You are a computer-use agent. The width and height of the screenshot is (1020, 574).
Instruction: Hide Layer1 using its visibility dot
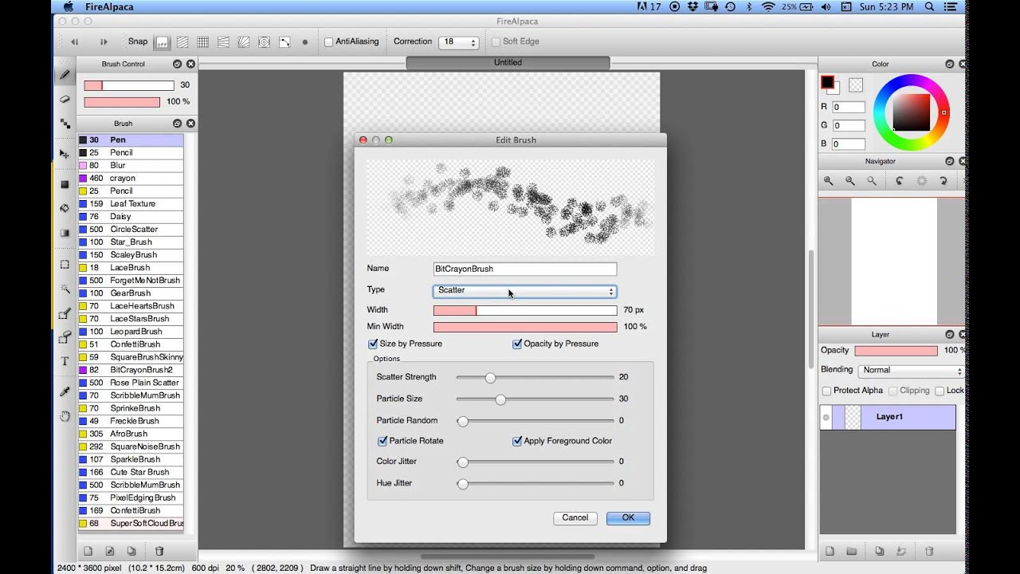(826, 417)
